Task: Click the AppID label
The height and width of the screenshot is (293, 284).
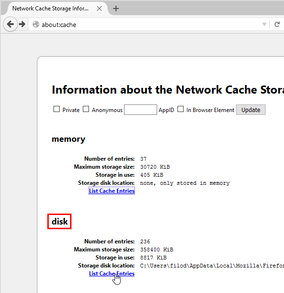Action: click(x=166, y=110)
